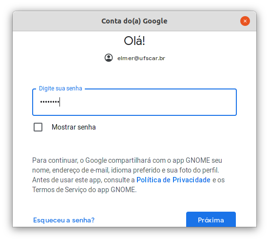Close the Conta do(a) Google dialog
269x241 pixels.
tap(245, 21)
